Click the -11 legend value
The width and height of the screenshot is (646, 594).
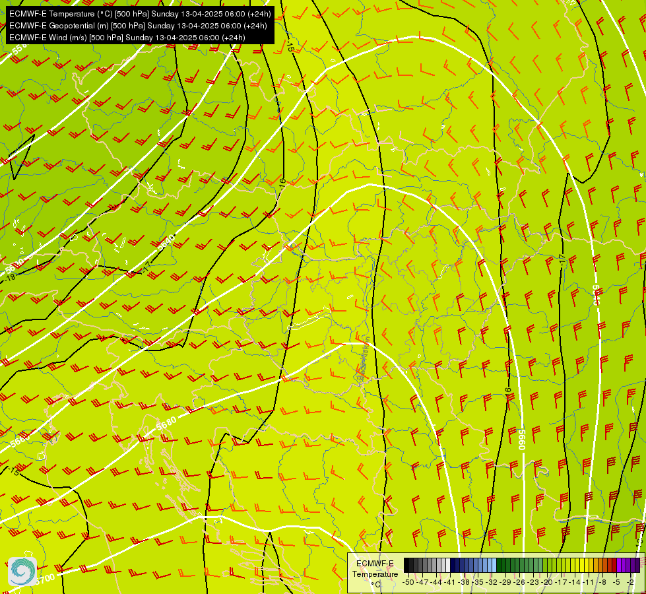tap(589, 582)
